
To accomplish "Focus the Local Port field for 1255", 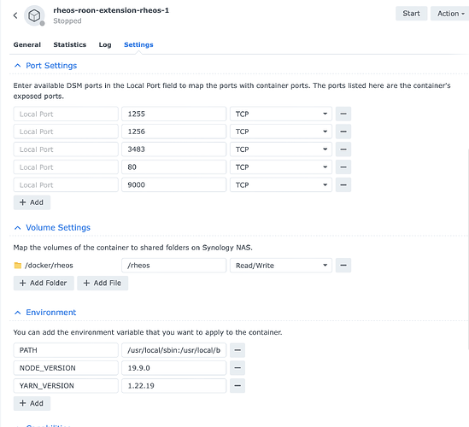I will (x=66, y=114).
